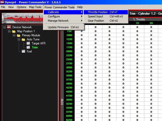The width and height of the screenshot is (162, 121).
Task: Click the 2250 RPM row header
Action: [69, 55]
